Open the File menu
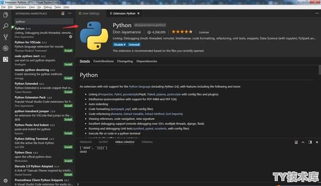Screen dimensions: 321x186 tap(4, 7)
